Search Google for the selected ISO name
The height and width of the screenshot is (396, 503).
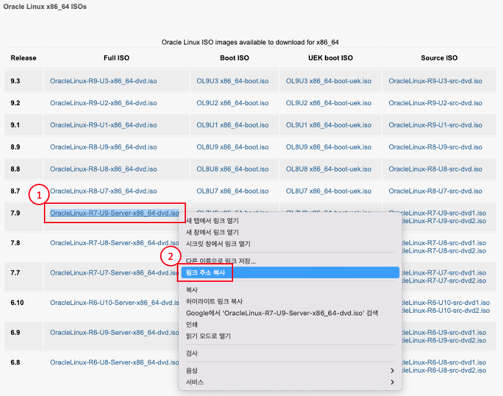[282, 313]
